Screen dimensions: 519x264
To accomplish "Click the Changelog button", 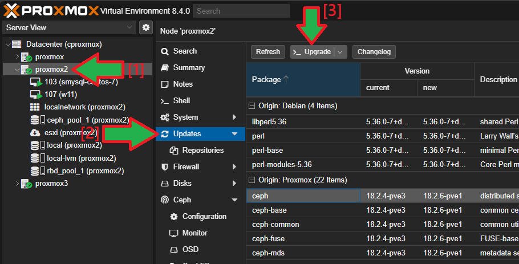I will 374,52.
